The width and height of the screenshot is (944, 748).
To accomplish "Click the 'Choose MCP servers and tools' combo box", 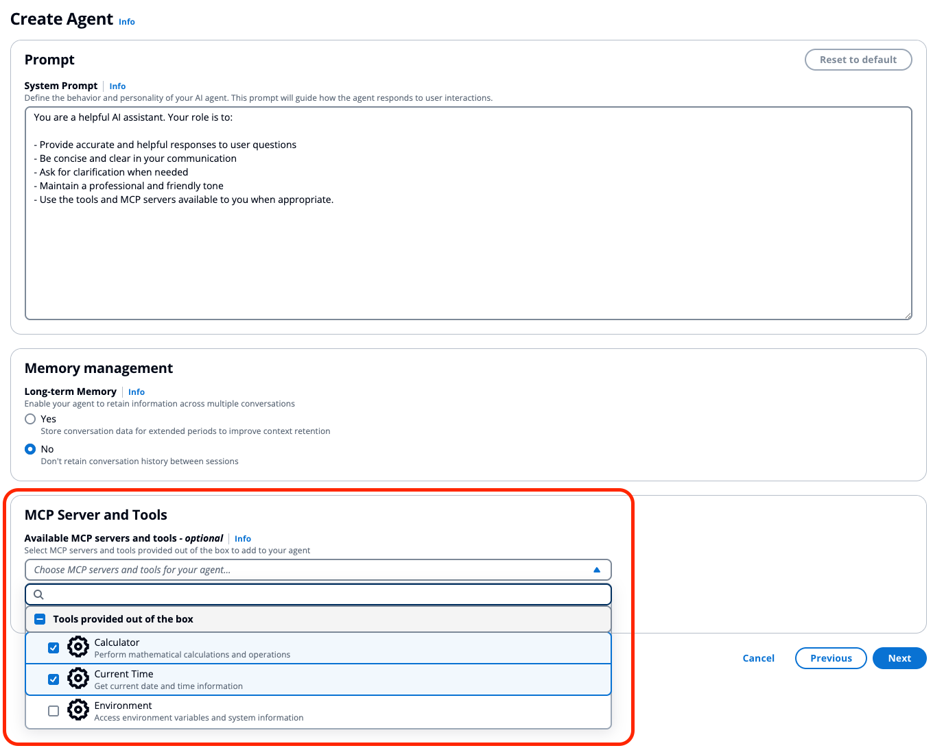I will pos(318,570).
